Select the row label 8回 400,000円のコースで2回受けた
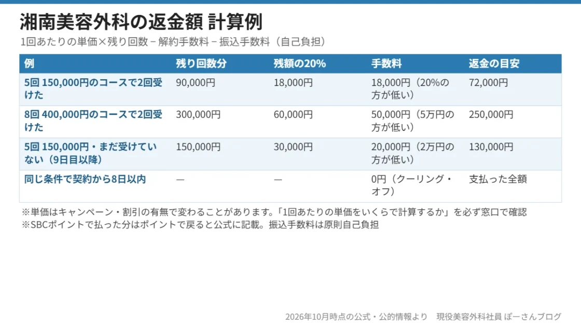Screen dimensions: 581x326 tap(93, 121)
